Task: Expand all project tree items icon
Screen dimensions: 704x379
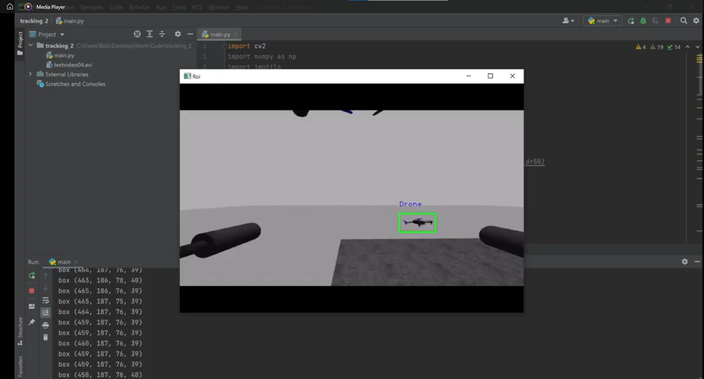Action: [x=150, y=34]
